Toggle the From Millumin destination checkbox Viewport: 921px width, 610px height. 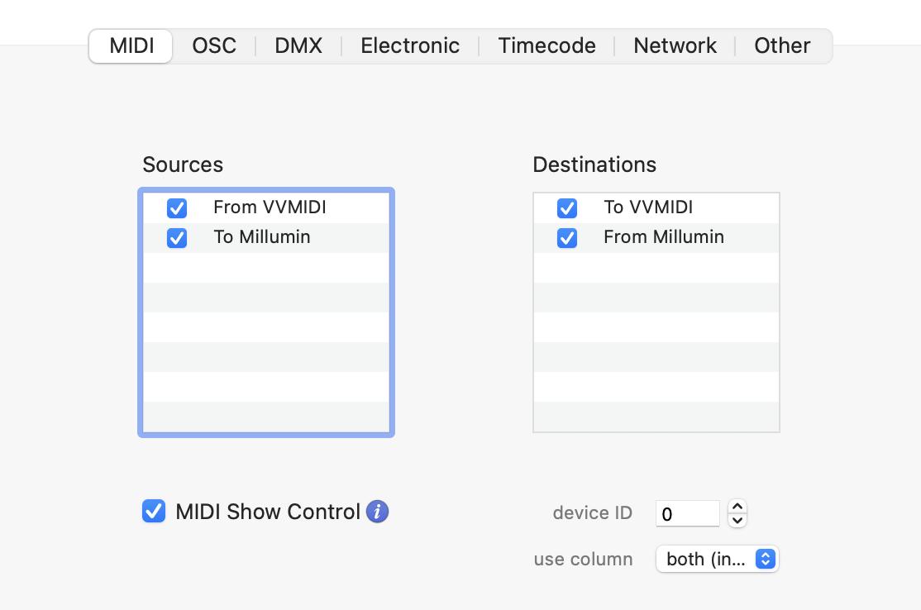[x=567, y=238]
